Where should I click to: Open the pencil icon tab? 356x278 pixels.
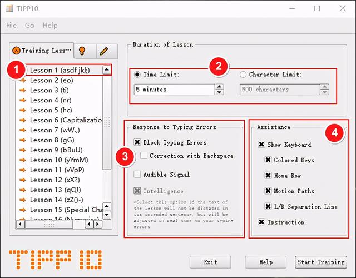[103, 51]
